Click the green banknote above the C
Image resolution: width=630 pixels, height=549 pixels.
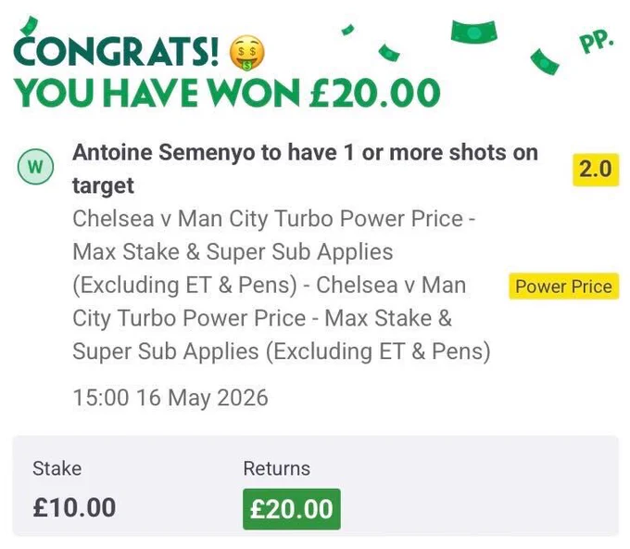(30, 25)
